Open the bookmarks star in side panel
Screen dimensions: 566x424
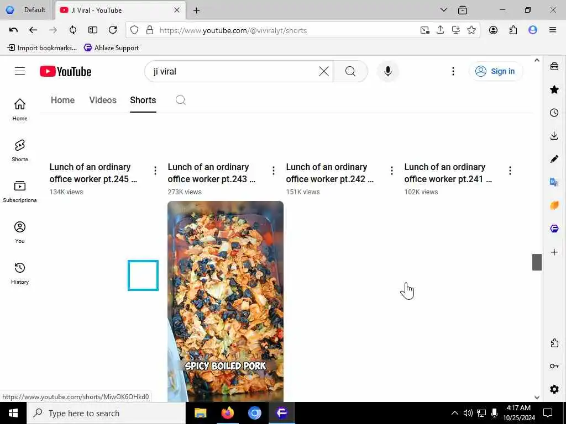point(554,89)
